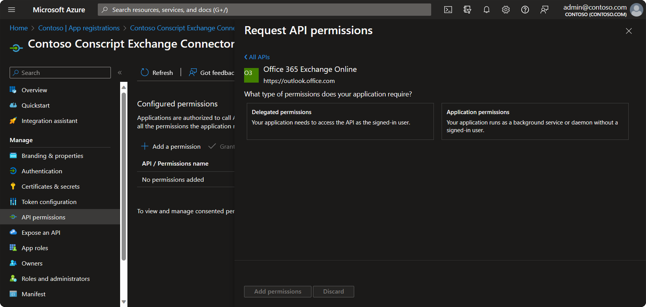
Task: Open Cloud Shell icon in top bar
Action: 448,10
